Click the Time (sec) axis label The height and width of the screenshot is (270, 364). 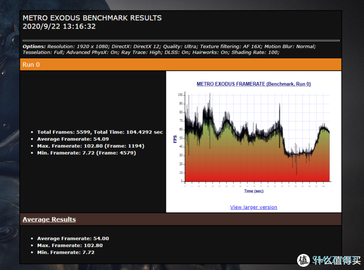click(x=254, y=191)
